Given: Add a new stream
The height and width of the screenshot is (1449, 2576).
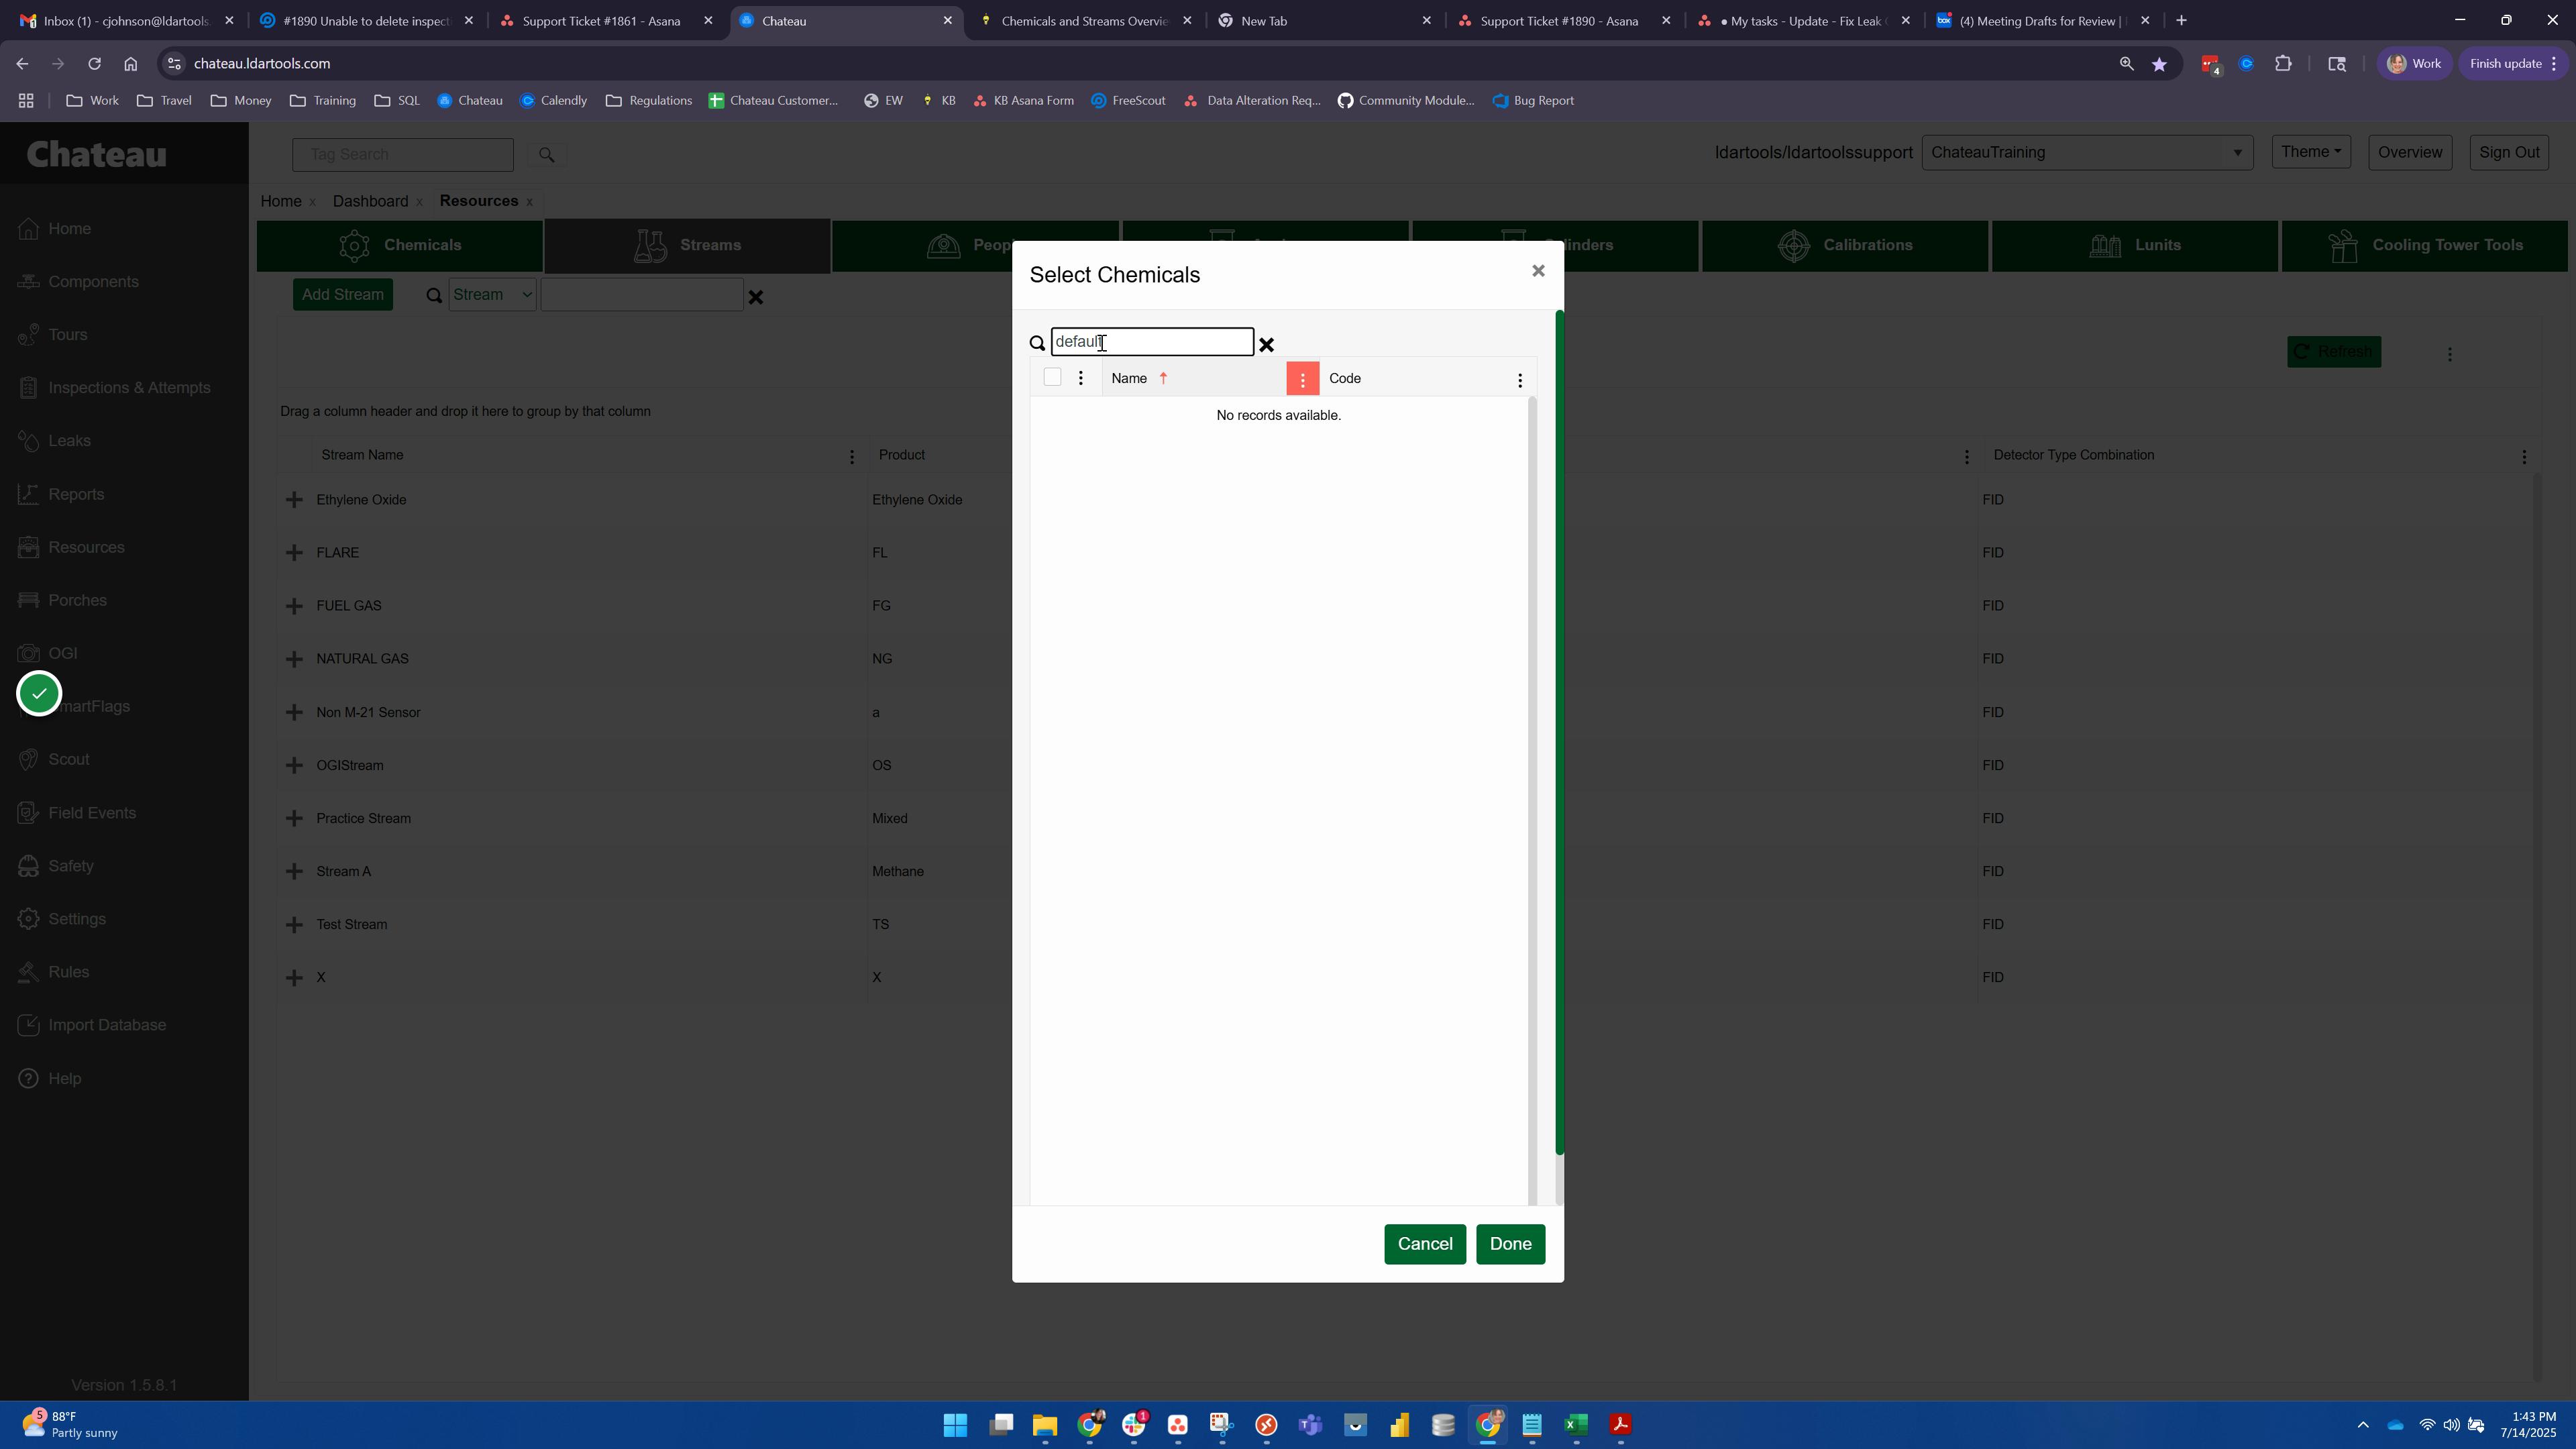Looking at the screenshot, I should 343,295.
